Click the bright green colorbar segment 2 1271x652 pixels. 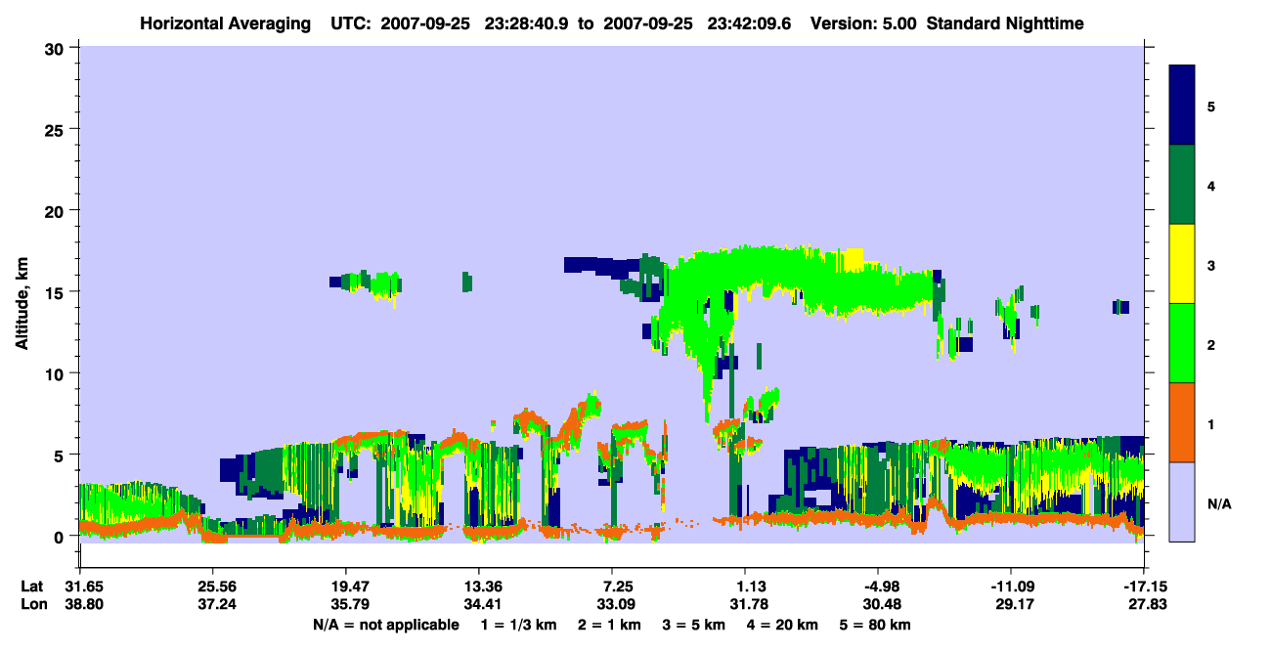1182,343
